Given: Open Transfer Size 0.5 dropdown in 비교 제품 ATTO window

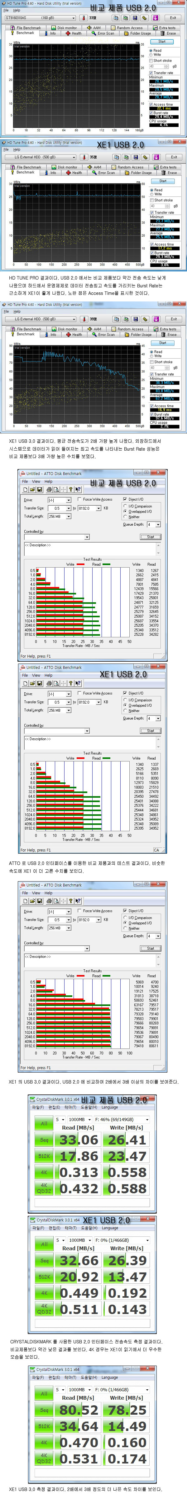Looking at the screenshot, I should pos(69,508).
